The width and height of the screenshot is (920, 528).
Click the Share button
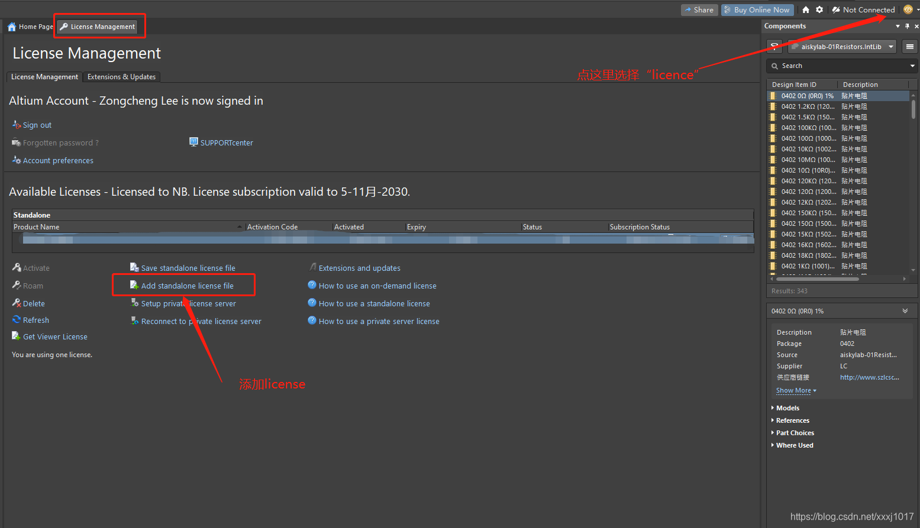(699, 10)
